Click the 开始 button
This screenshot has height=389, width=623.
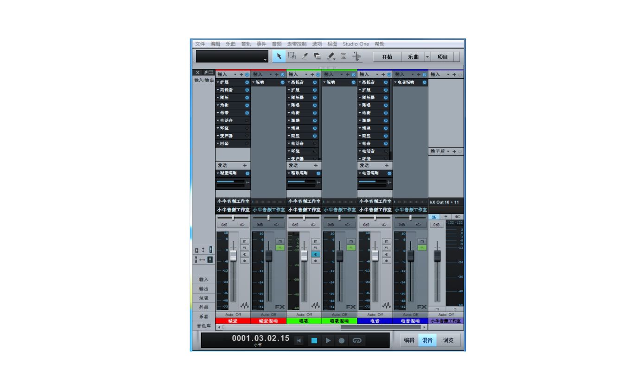coord(387,57)
